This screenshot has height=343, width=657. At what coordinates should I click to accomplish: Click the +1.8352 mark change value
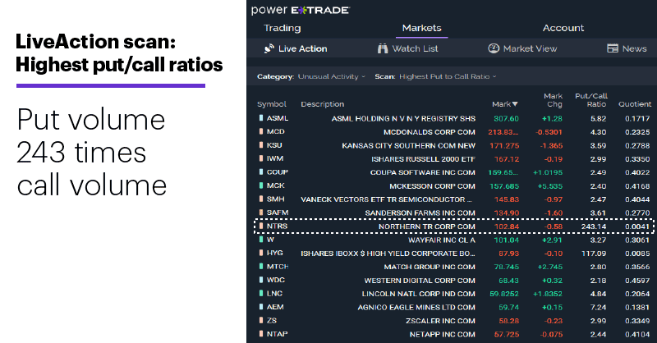click(548, 294)
